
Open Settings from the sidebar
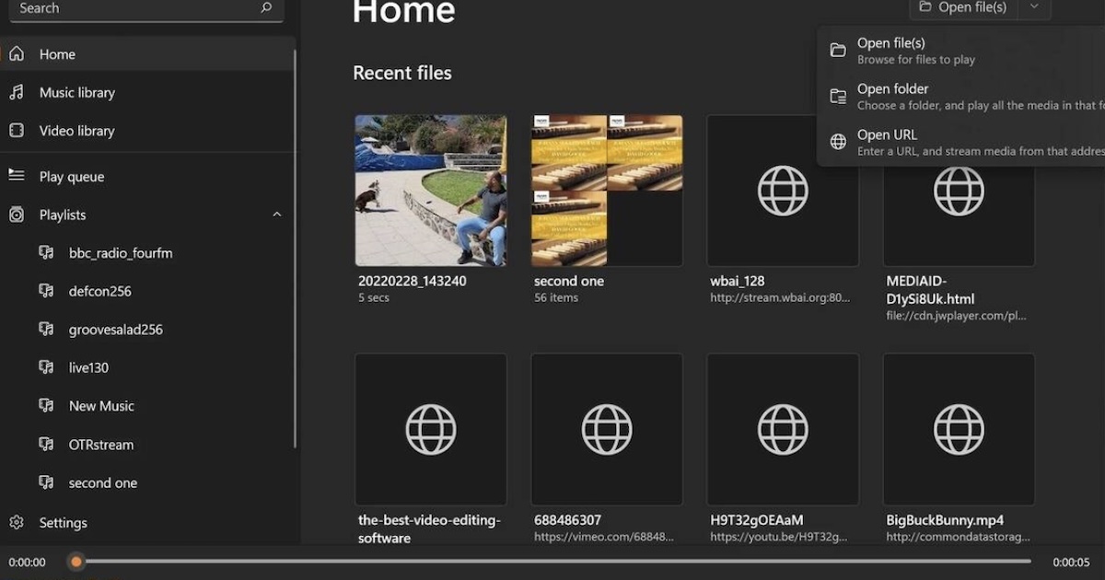point(147,523)
